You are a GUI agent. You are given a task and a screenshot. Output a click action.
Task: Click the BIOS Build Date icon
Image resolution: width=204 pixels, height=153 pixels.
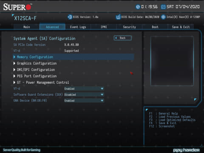118,17
